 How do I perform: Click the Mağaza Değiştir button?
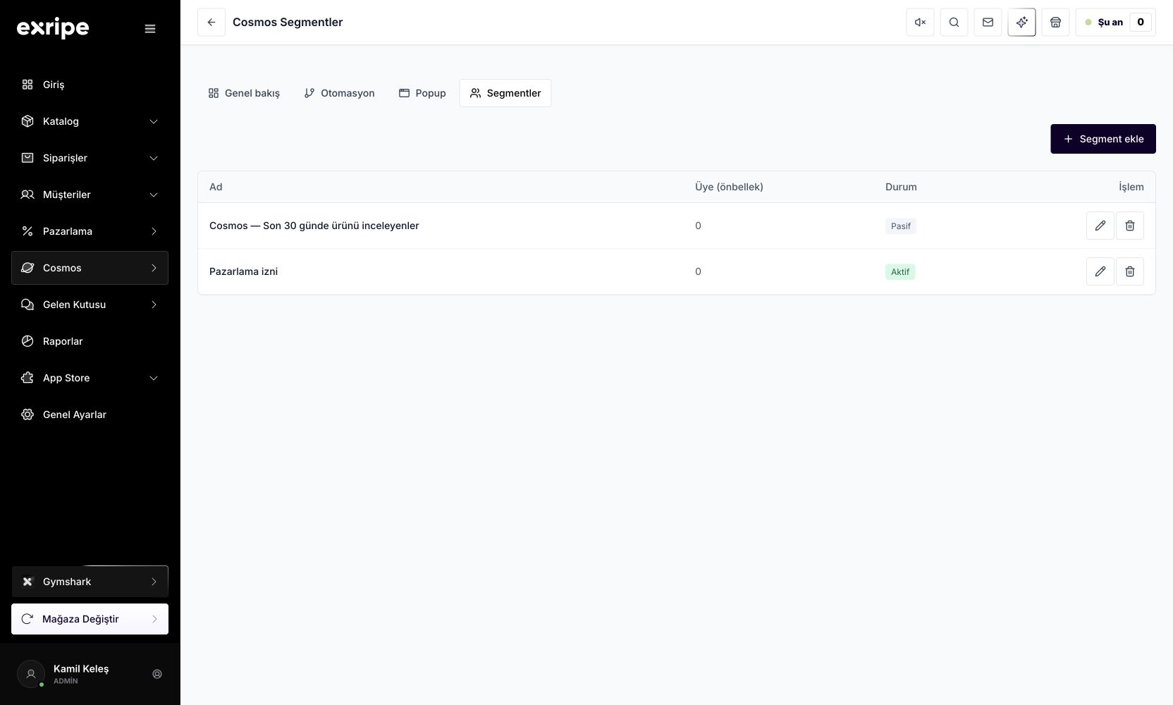tap(90, 619)
